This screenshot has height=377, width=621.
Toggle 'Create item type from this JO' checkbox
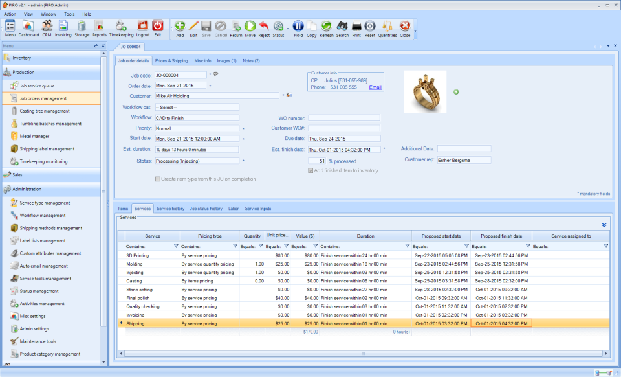(x=157, y=179)
